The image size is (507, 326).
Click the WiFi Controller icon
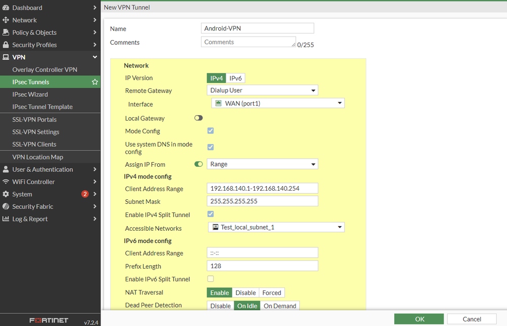[6, 182]
